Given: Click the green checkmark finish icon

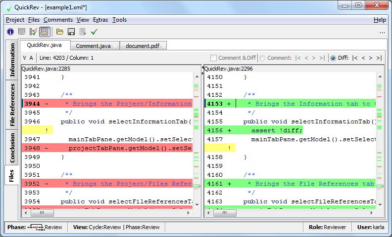Looking at the screenshot, I should coord(94,32).
